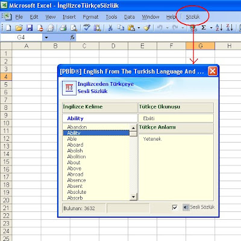241x241 pixels.
Task: Open the View menu
Action: [x=50, y=17]
